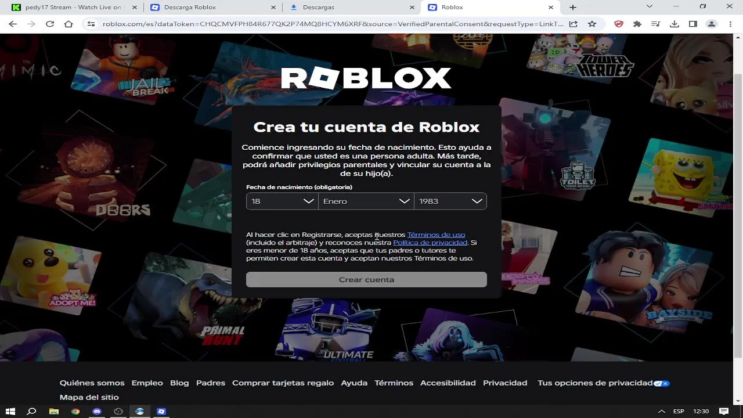Show browser downloads

pyautogui.click(x=675, y=24)
